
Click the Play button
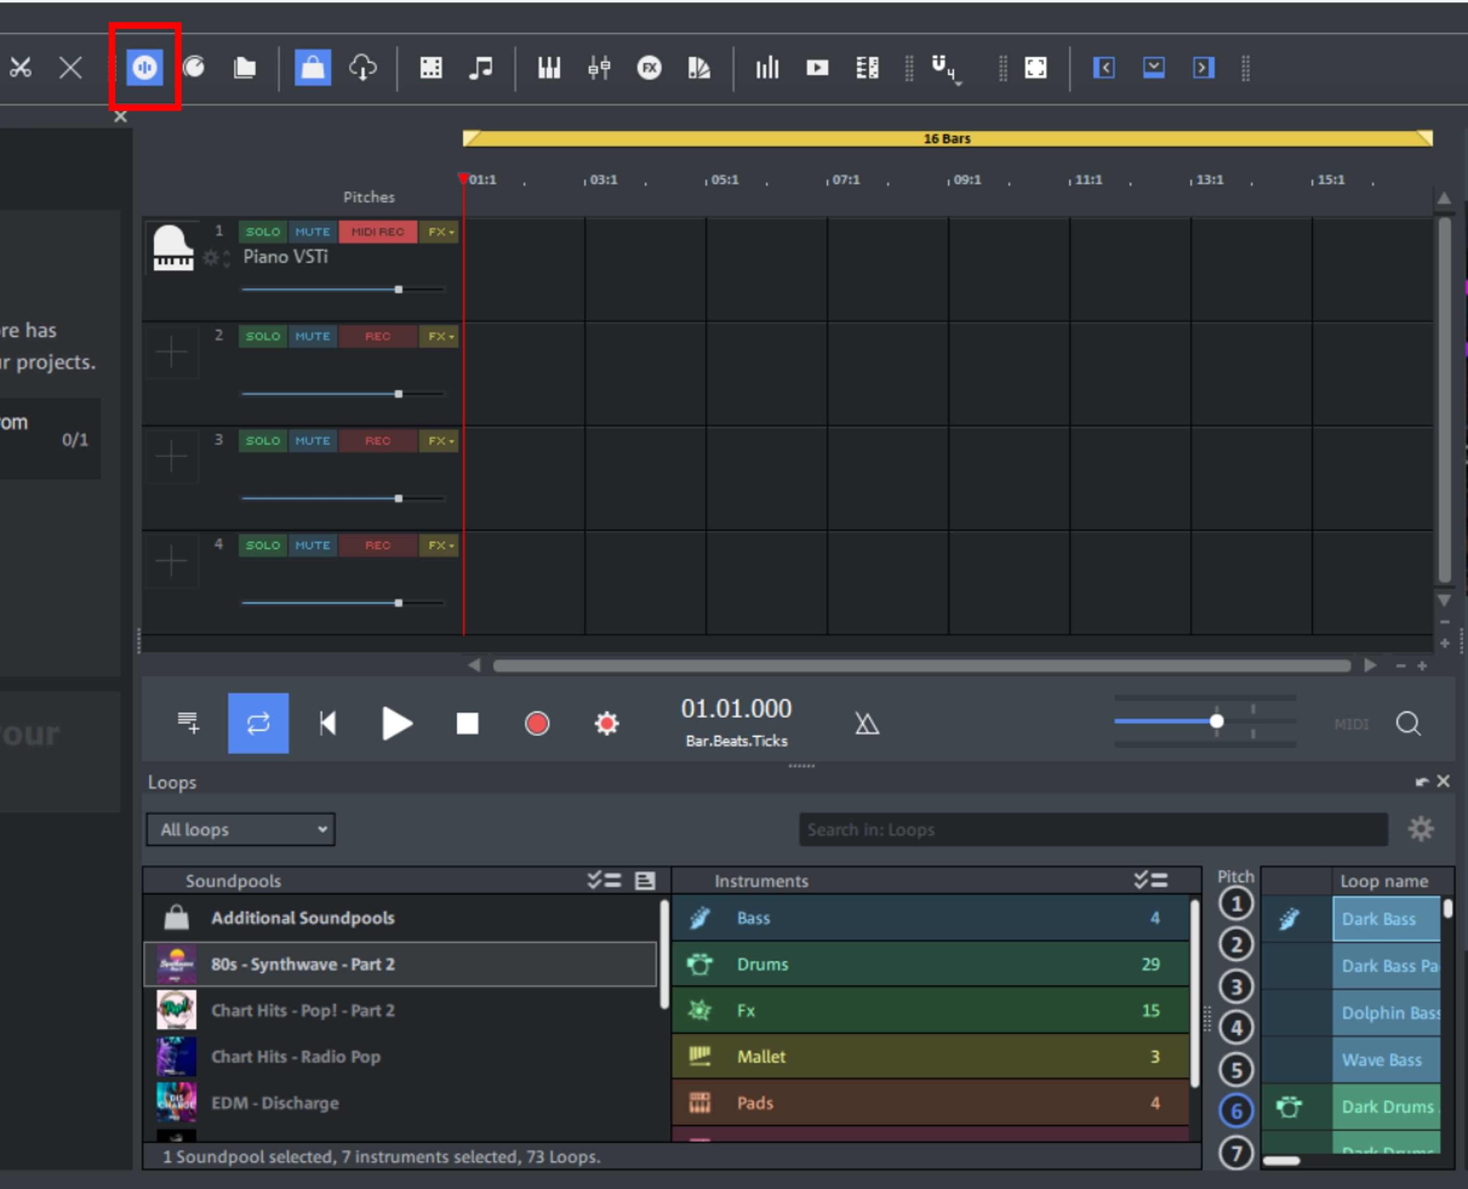pyautogui.click(x=397, y=723)
